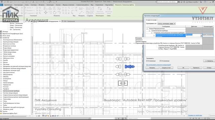The height and width of the screenshot is (120, 215).
Task: Click the Отмена button
Action: click(x=209, y=68)
